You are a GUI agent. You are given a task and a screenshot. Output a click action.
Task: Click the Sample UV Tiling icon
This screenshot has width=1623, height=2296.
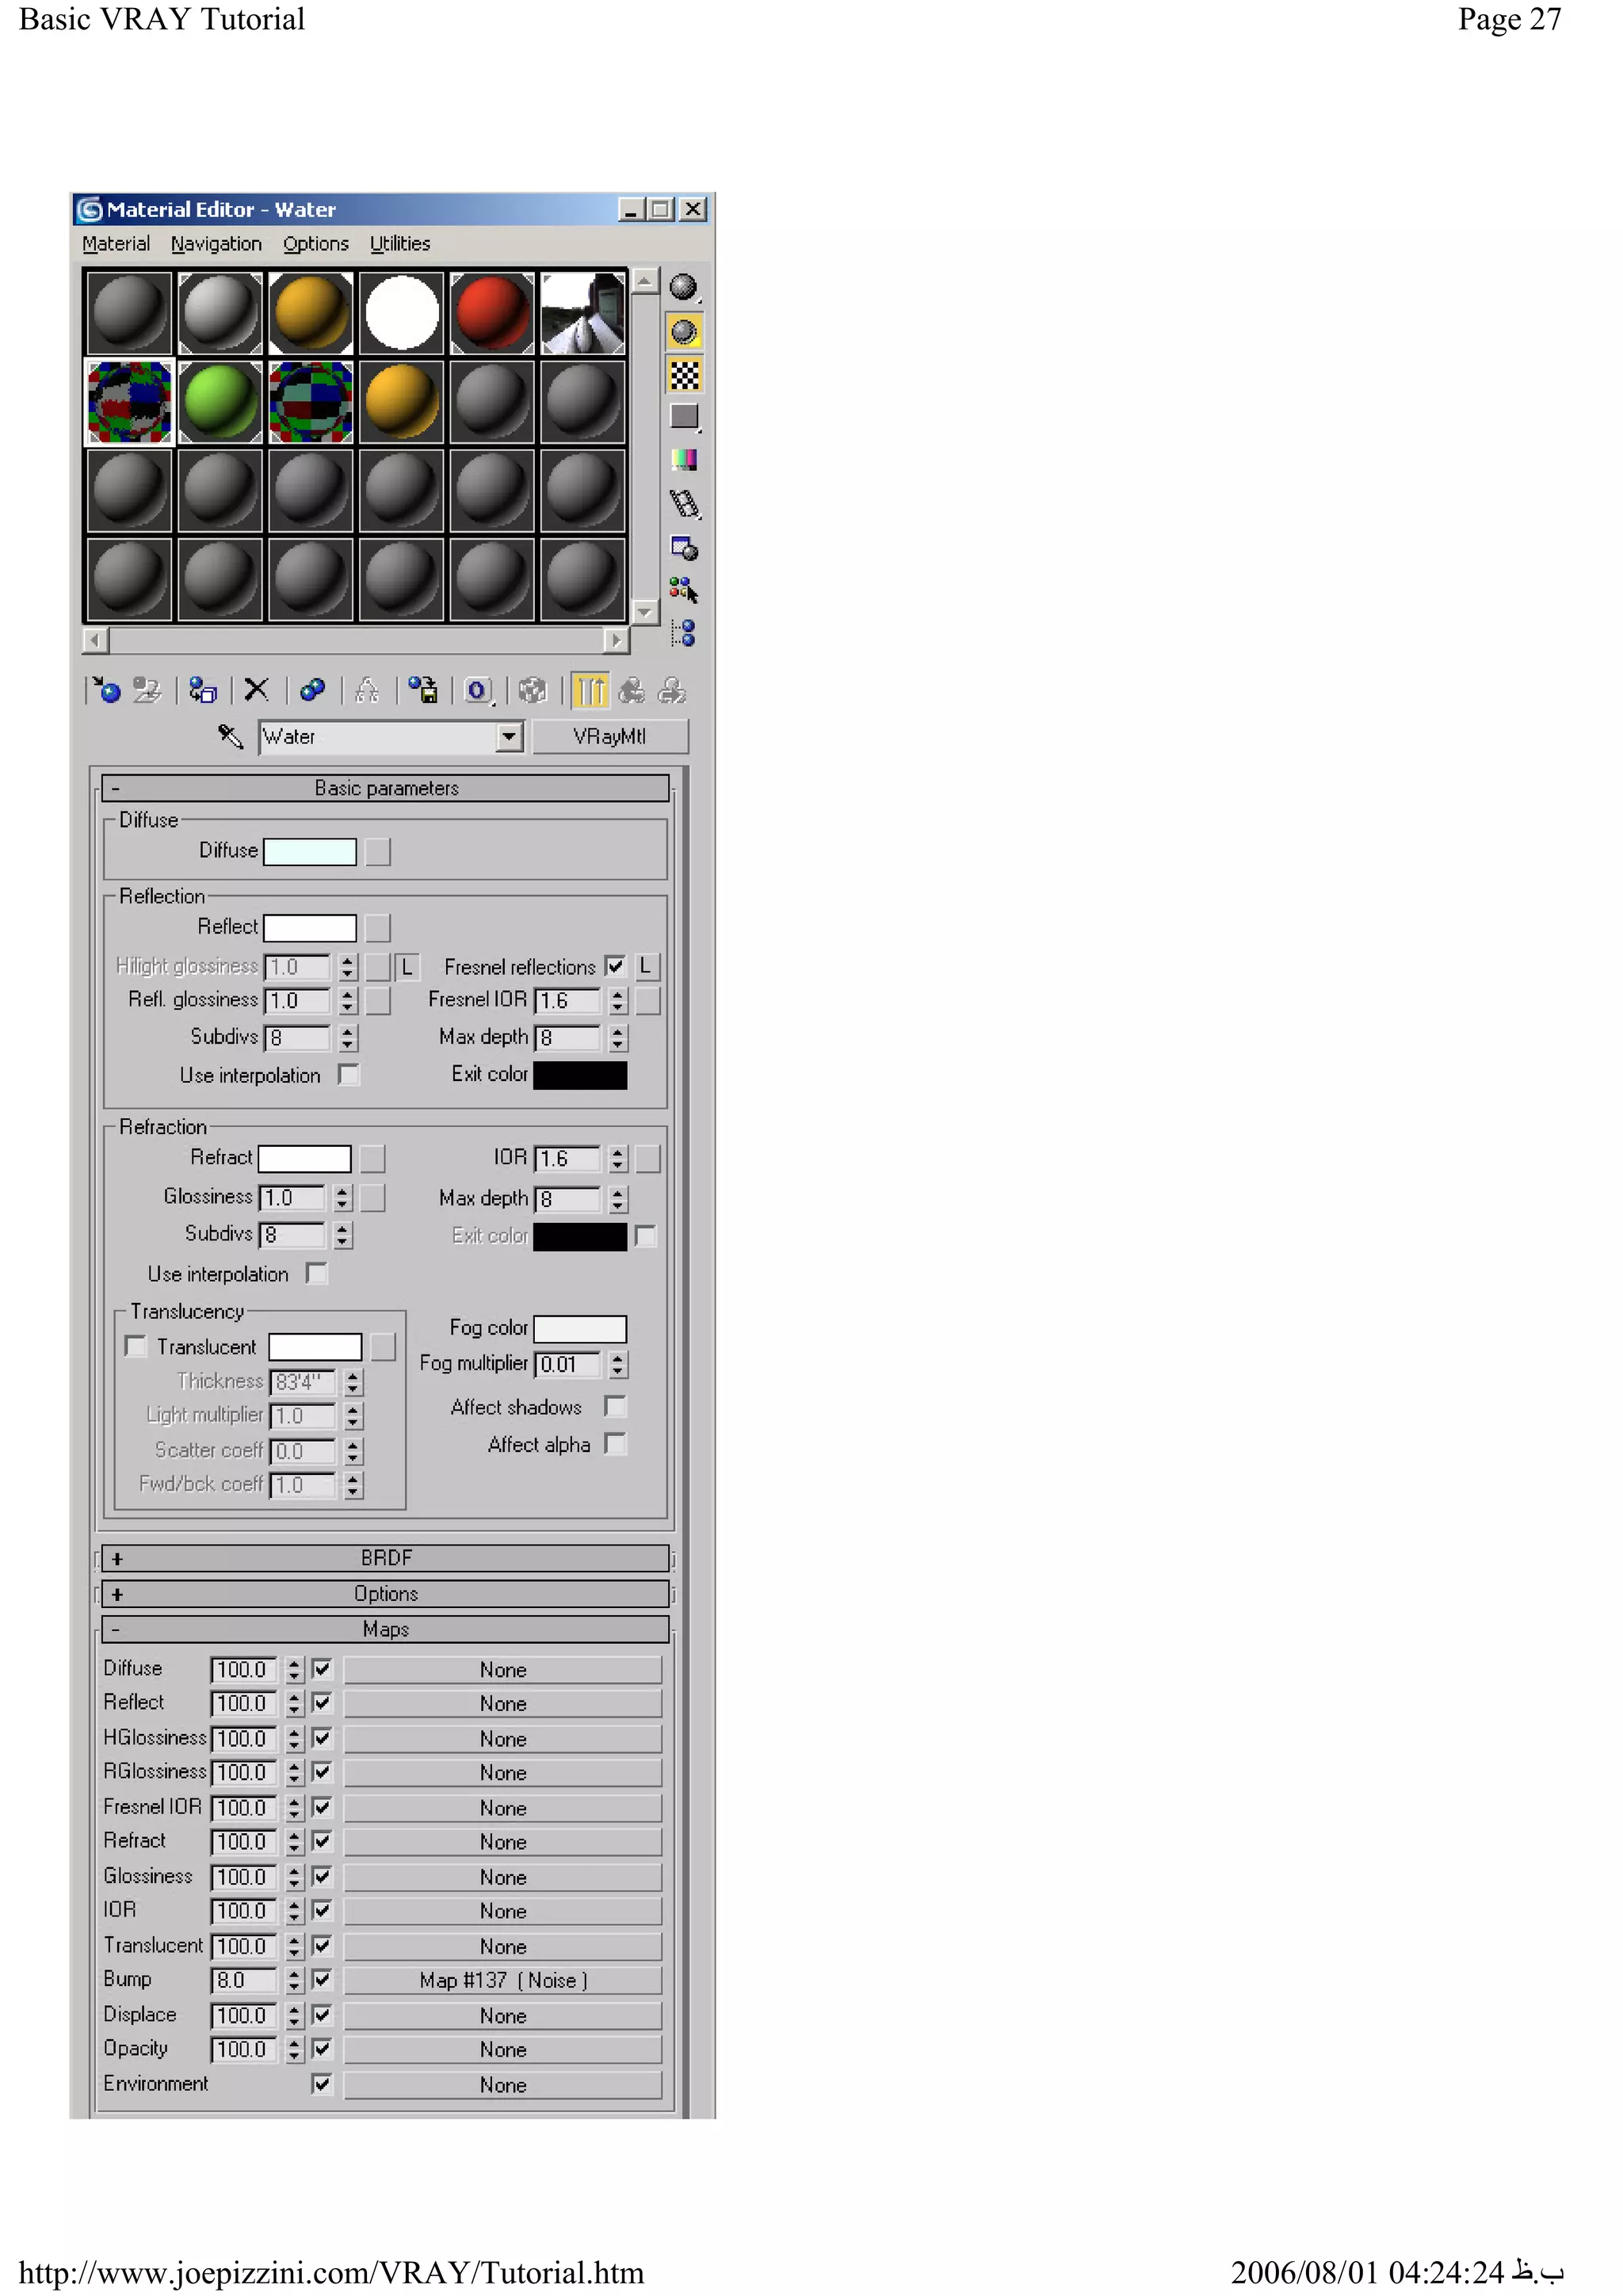[684, 417]
